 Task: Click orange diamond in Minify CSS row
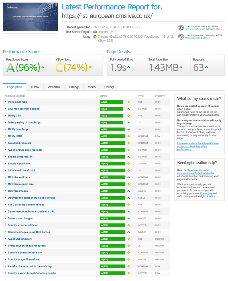point(129,116)
